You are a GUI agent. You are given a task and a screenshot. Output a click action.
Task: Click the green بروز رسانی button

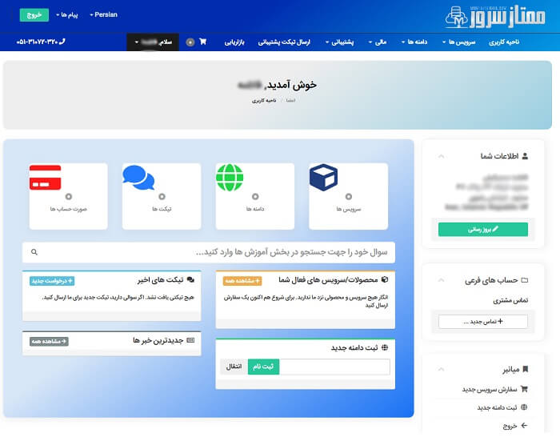tap(483, 230)
